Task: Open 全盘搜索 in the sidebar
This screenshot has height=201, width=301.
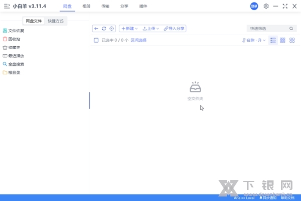Action: pyautogui.click(x=14, y=64)
